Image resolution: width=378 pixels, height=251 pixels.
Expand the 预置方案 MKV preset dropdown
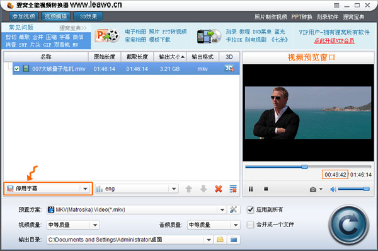pyautogui.click(x=222, y=210)
